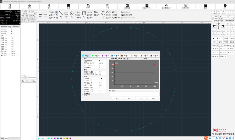
Task: Collapse the 加工 section in the dialog
Action: (83, 59)
